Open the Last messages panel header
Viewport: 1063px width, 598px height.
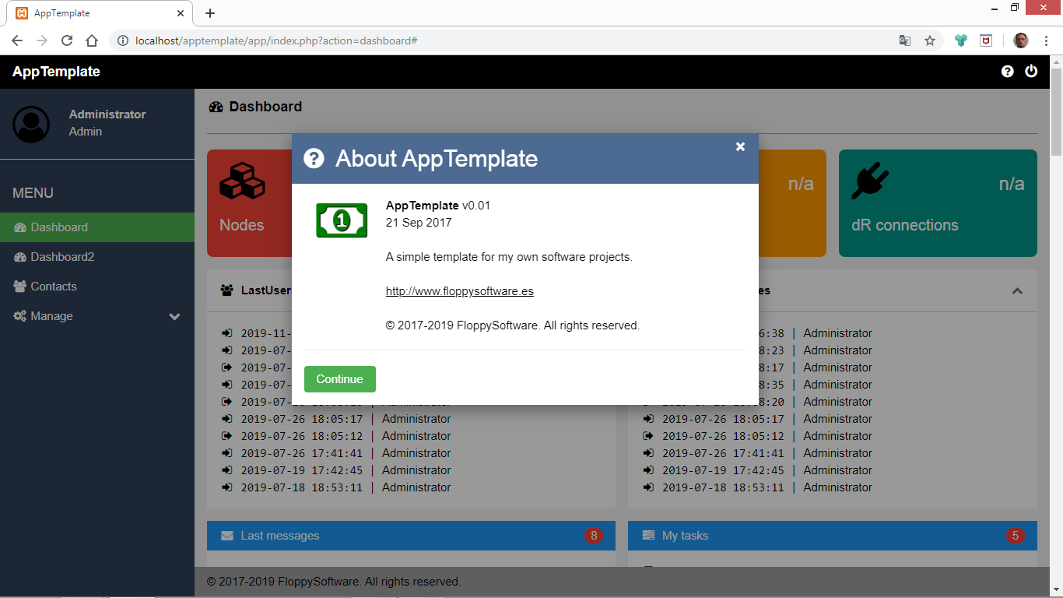411,536
